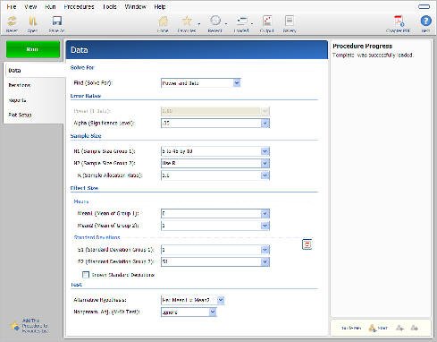
Task: Click Add This Procedure to Favorites star icon
Action: click(14, 326)
